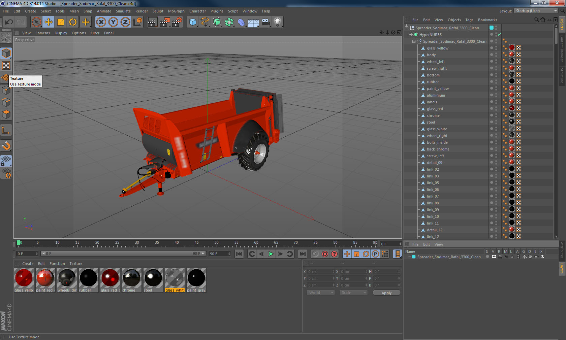The height and width of the screenshot is (340, 566).
Task: Select the back_chrome object row
Action: pyautogui.click(x=438, y=149)
